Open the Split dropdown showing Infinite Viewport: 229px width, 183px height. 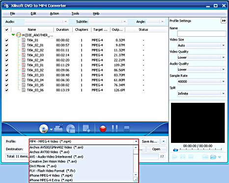pyautogui.click(x=202, y=93)
